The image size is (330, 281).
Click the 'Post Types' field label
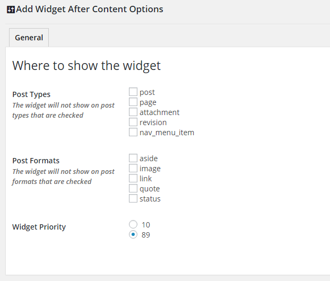tap(31, 94)
